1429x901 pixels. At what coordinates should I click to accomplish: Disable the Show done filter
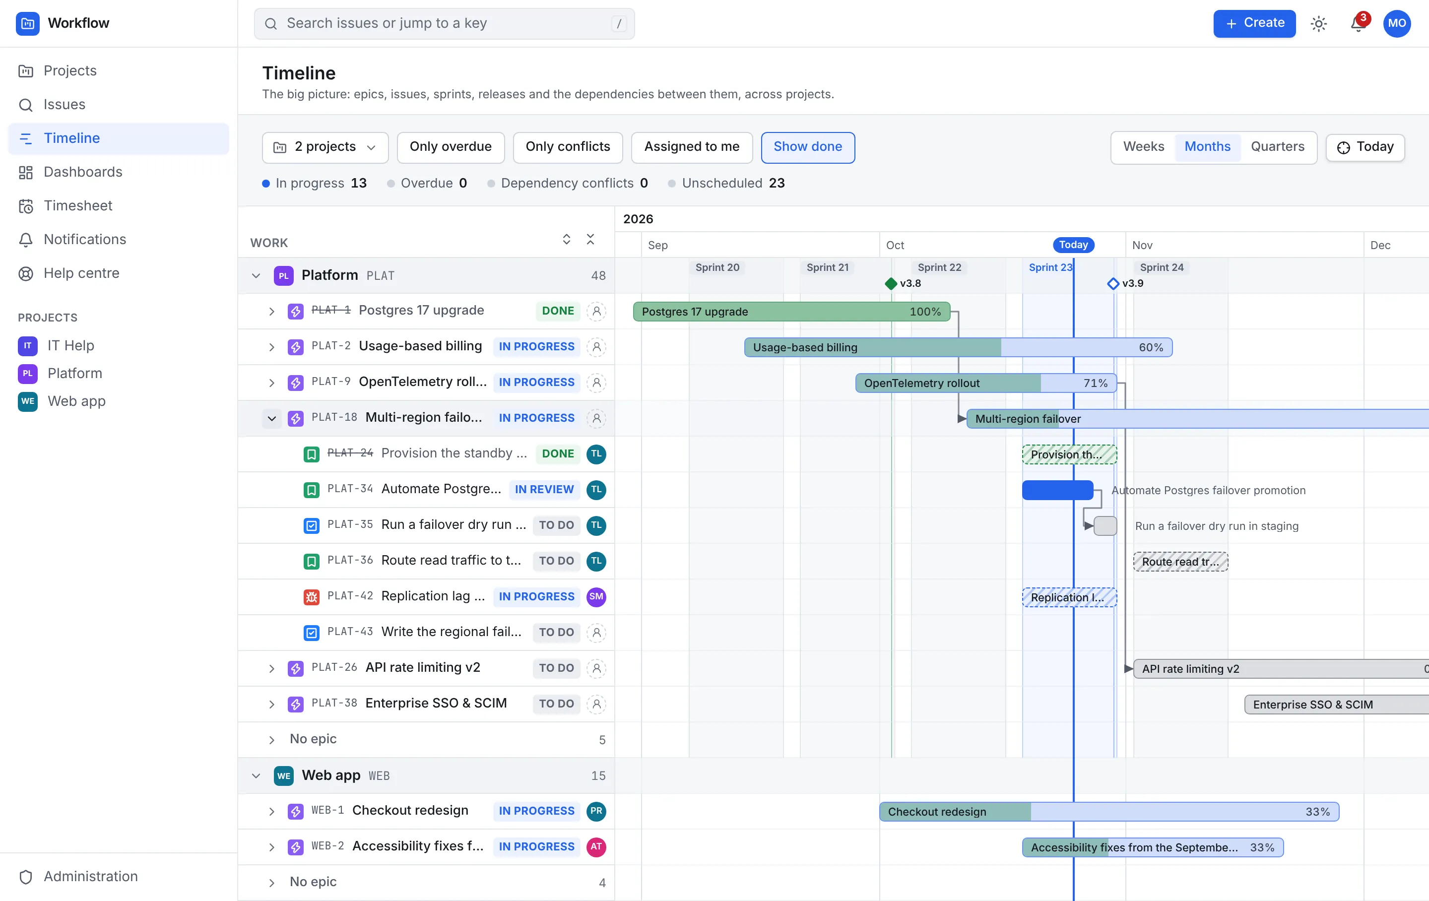tap(808, 147)
